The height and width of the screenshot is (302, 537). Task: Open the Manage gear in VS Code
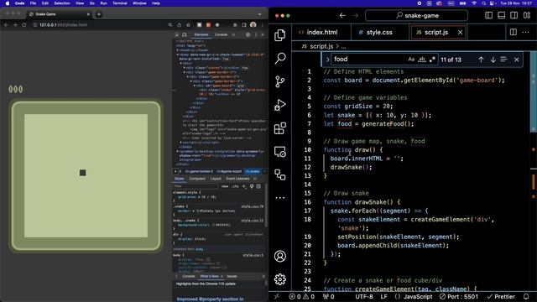tap(279, 279)
